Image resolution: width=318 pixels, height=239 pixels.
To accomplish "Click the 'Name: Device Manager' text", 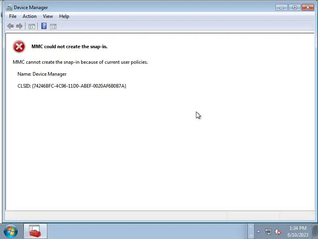I will [x=42, y=74].
